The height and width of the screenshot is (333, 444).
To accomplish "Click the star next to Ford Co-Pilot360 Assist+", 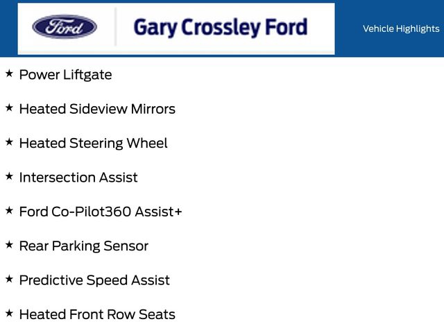I will click(9, 210).
